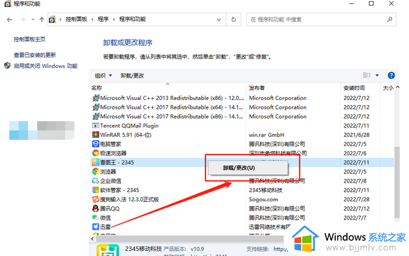This screenshot has height=256, width=409.
Task: Change the view layout icon
Action: [367, 75]
